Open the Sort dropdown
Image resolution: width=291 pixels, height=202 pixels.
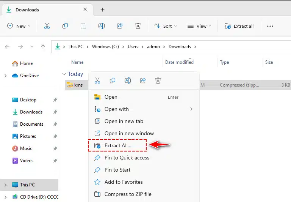click(165, 26)
